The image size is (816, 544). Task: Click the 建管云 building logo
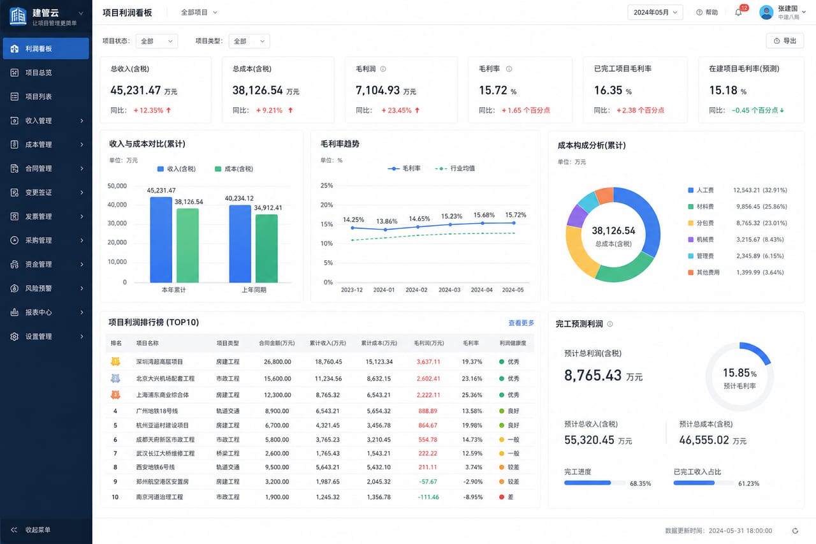(x=18, y=16)
